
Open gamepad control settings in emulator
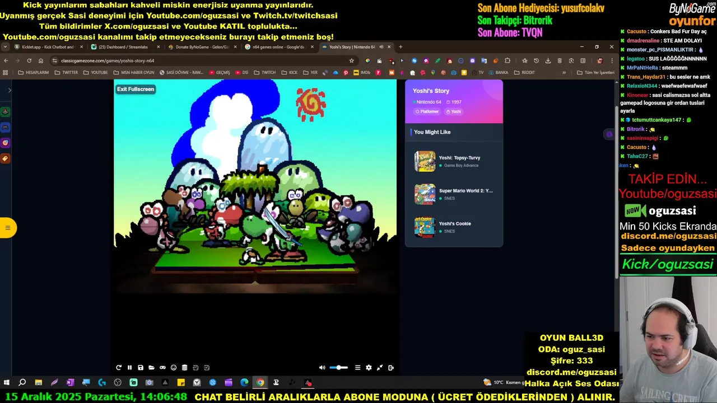click(162, 368)
